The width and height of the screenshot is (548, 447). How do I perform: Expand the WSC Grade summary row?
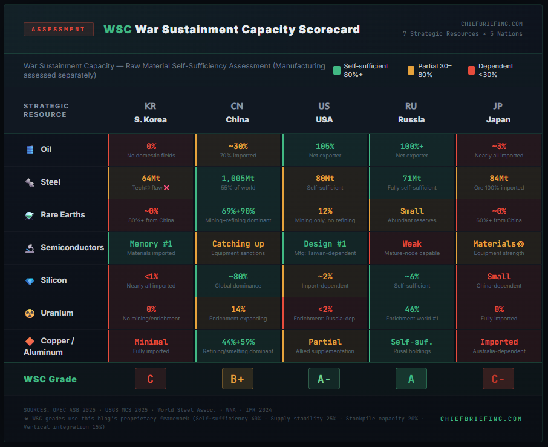50,378
